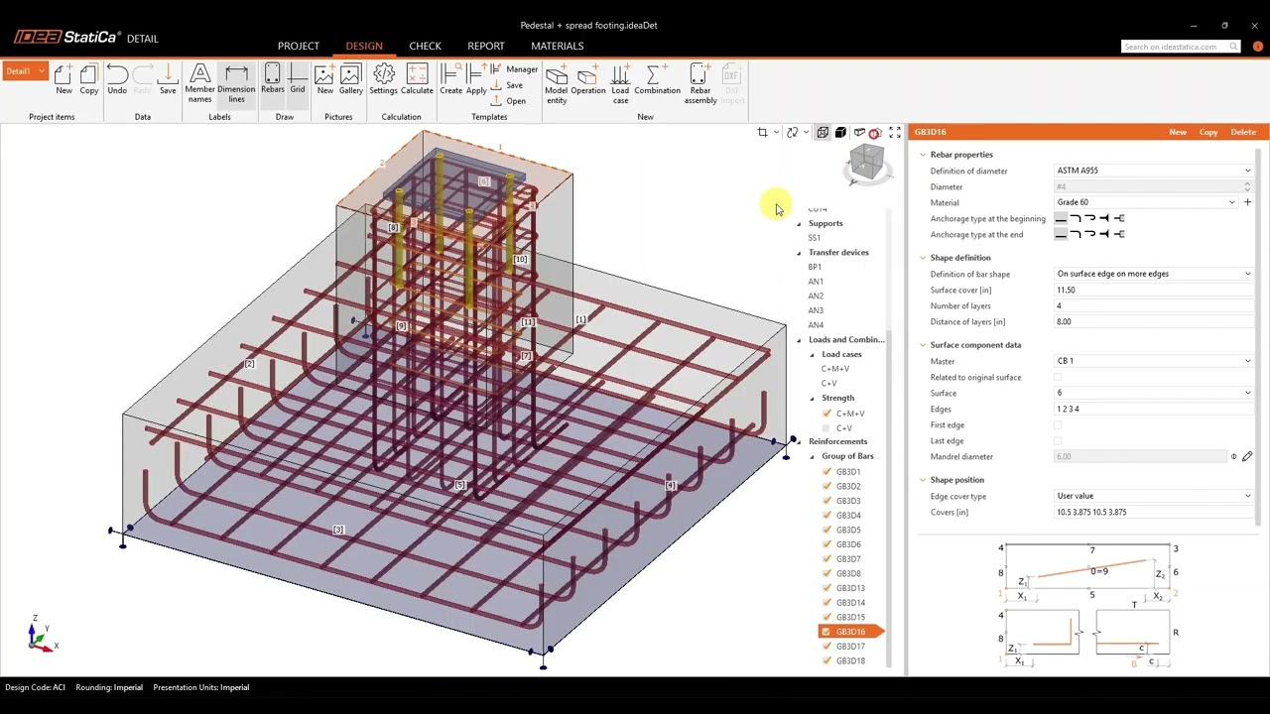Open Definition of diameter dropdown

(1154, 171)
